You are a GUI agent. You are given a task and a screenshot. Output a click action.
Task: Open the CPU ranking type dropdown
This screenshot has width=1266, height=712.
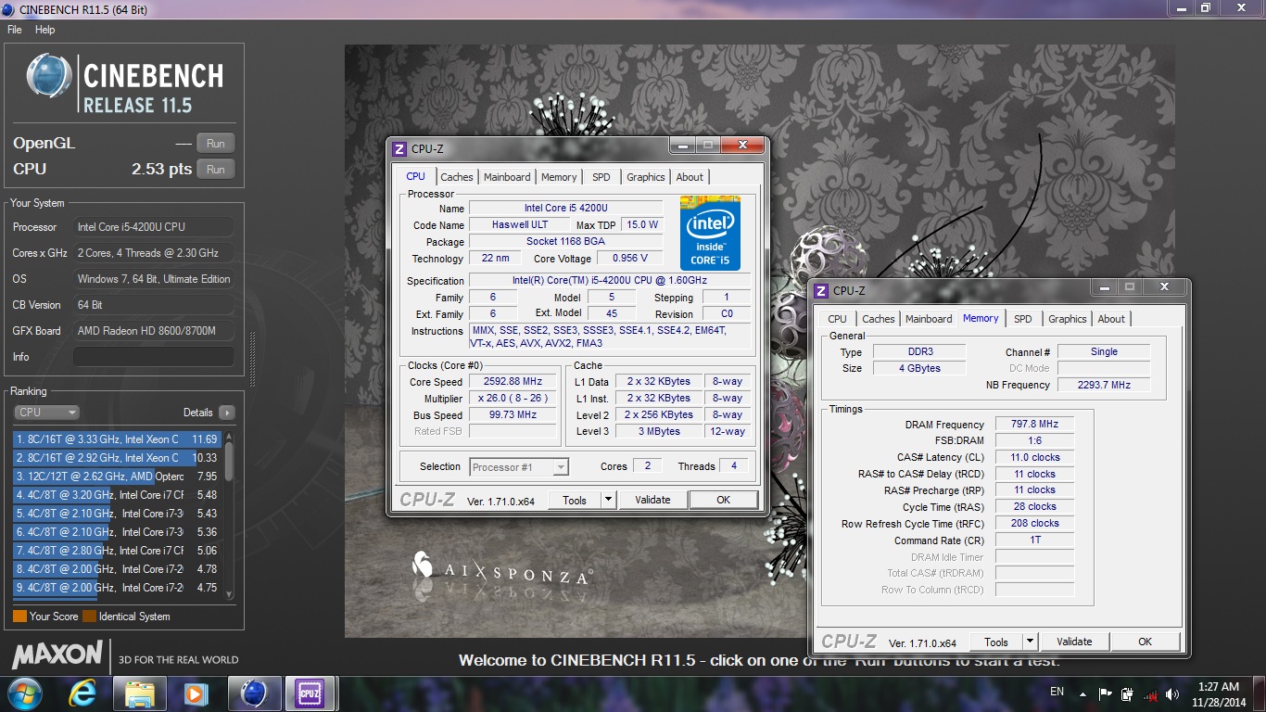point(46,413)
